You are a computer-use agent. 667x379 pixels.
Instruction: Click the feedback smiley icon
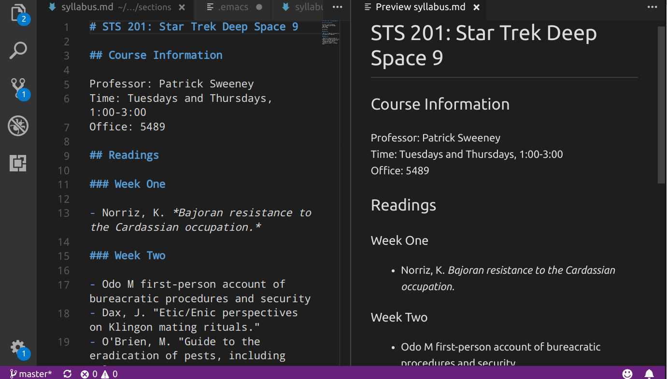pos(627,374)
